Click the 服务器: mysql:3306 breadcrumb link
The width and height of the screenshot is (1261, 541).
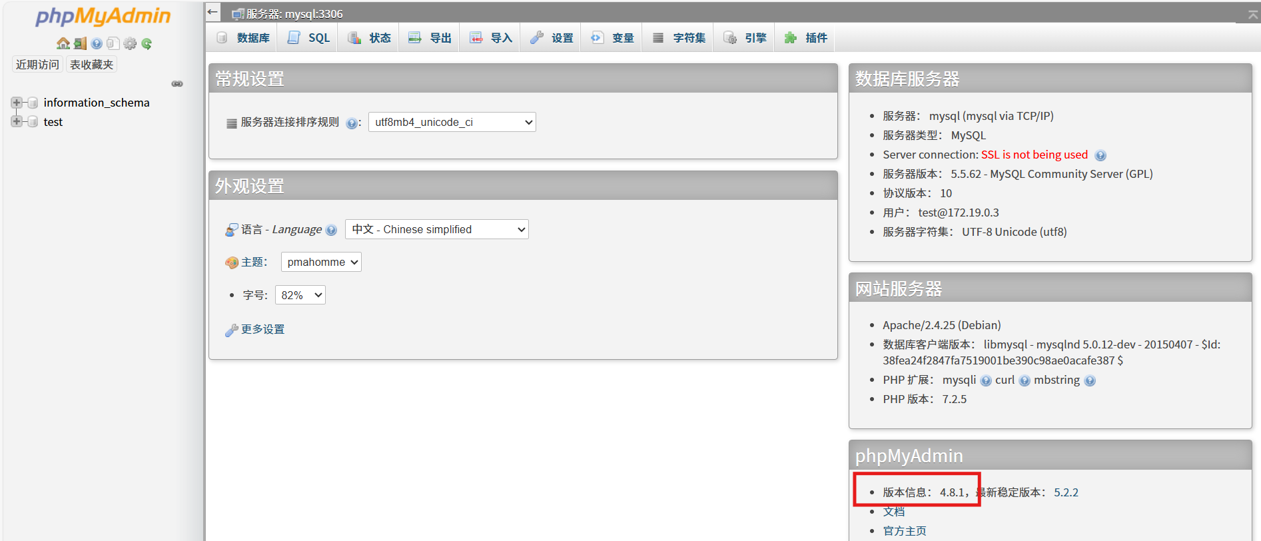coord(294,14)
